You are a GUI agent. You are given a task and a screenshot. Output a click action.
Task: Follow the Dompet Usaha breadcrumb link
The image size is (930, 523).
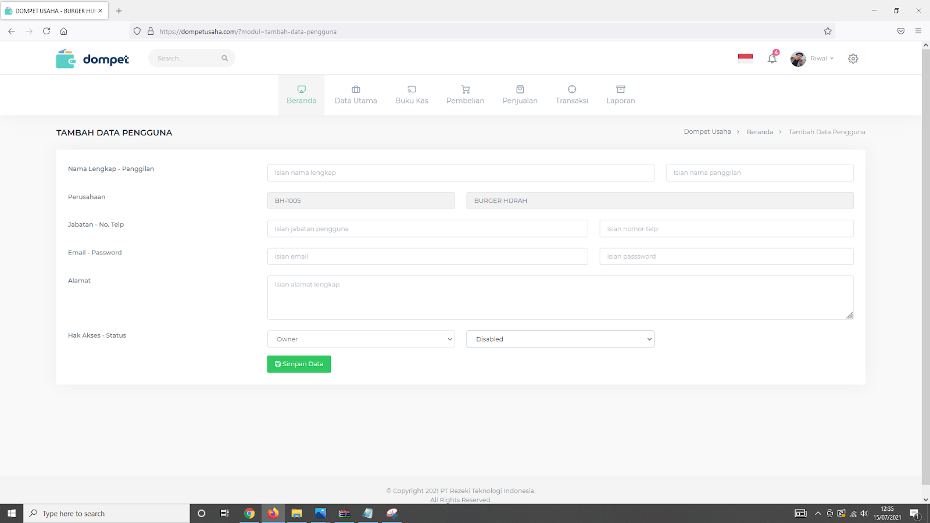[707, 132]
